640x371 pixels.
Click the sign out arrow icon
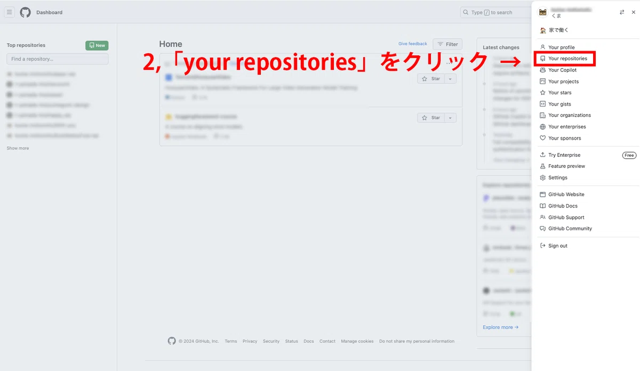click(542, 246)
